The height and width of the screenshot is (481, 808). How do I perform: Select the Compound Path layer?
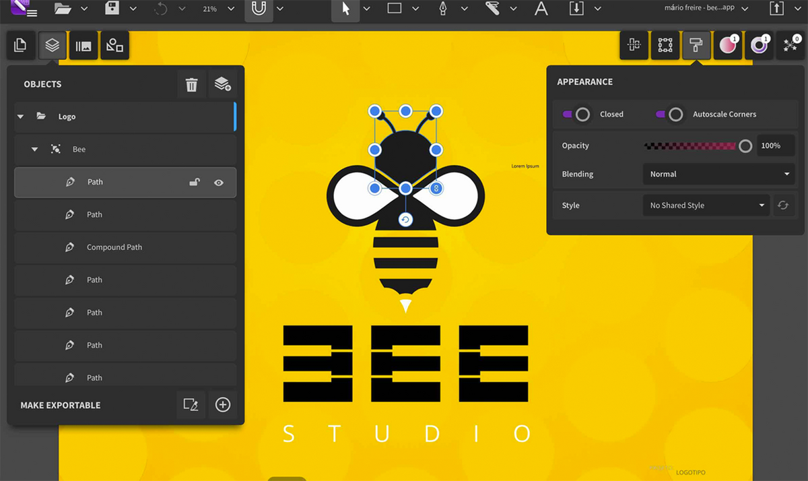click(x=113, y=247)
